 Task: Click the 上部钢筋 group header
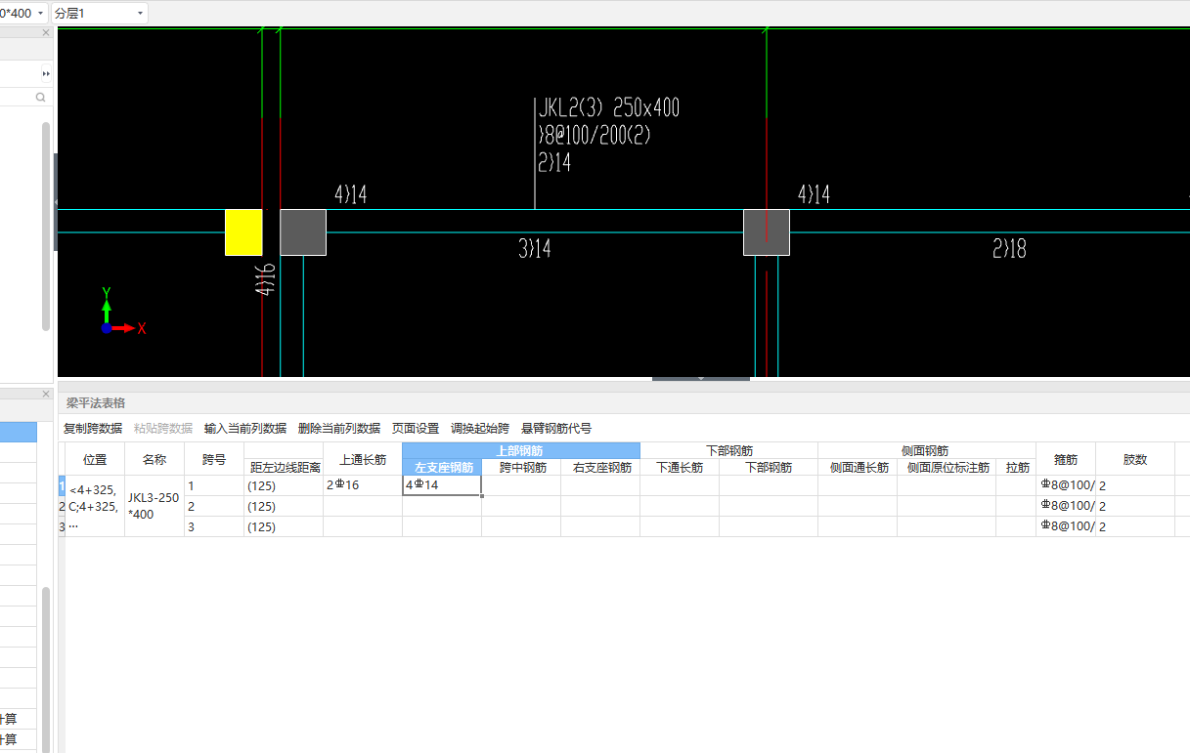[x=520, y=450]
